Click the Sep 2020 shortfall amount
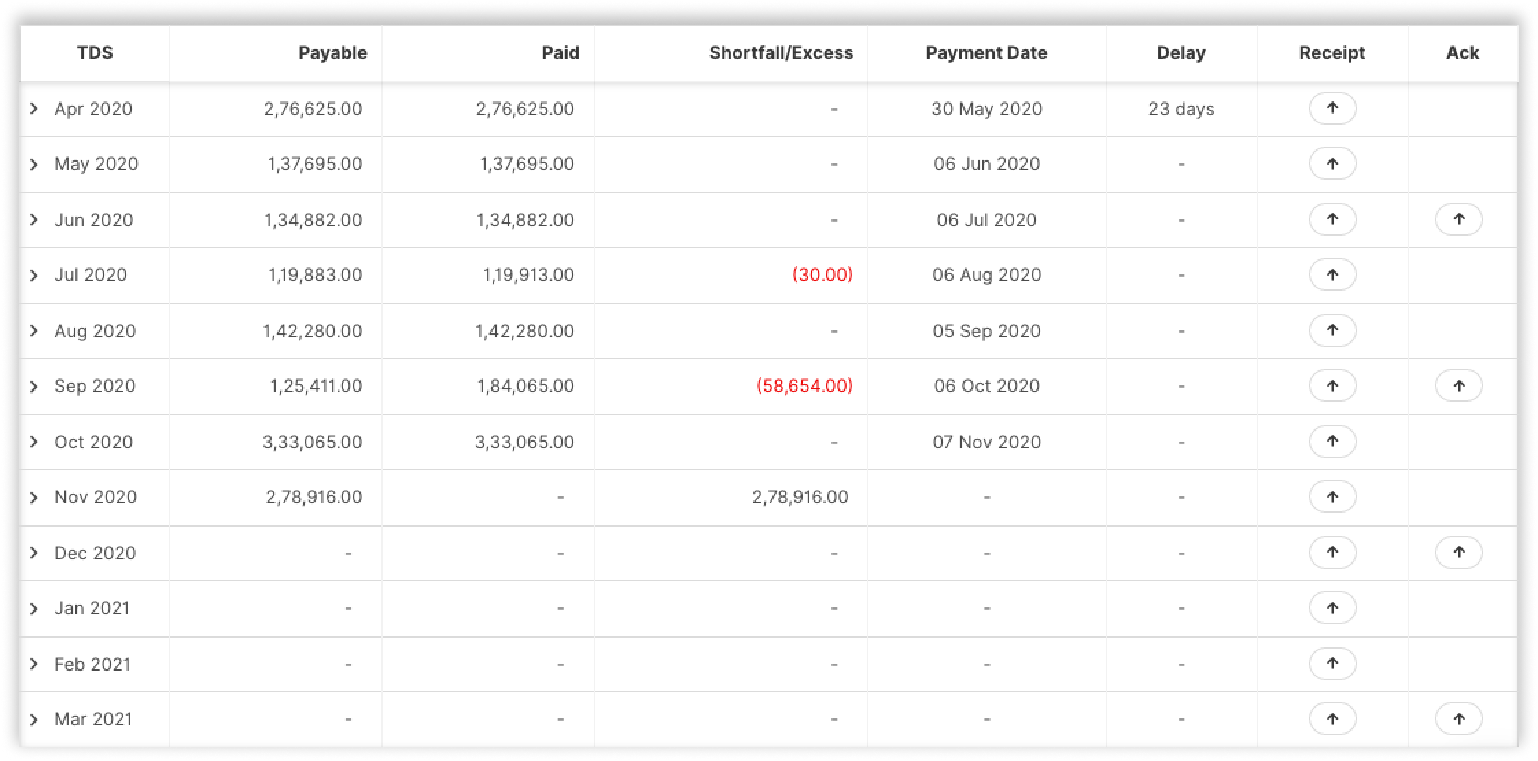The image size is (1538, 761). pos(804,386)
